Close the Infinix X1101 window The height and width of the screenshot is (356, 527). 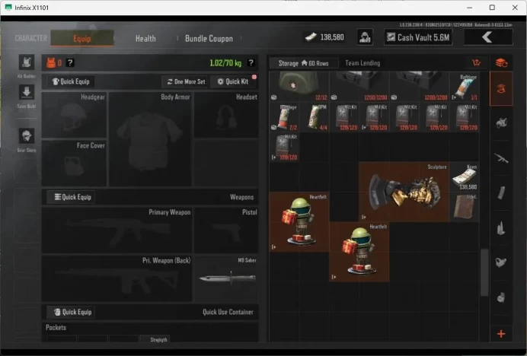pyautogui.click(x=515, y=8)
